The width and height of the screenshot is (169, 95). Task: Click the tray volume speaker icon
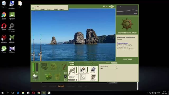[153, 93]
